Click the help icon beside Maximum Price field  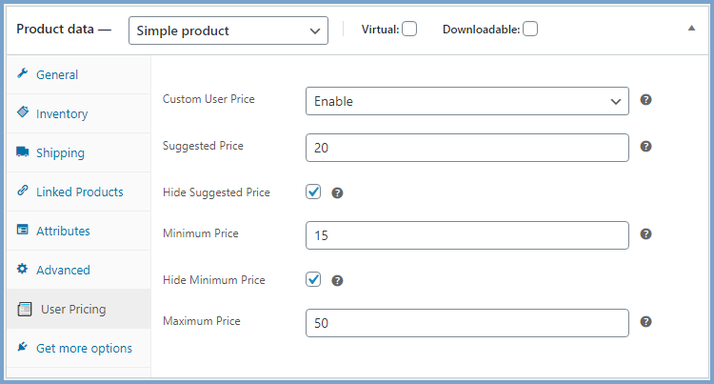point(645,322)
